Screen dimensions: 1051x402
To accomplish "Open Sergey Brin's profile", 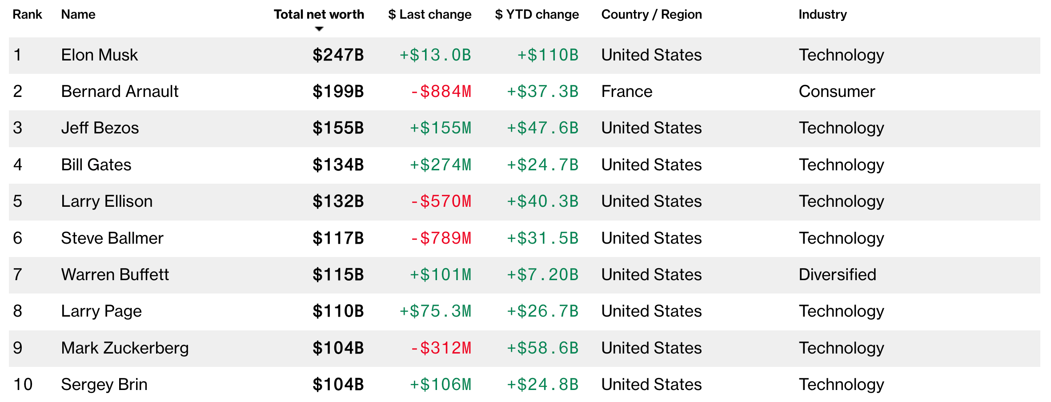I will (x=104, y=384).
